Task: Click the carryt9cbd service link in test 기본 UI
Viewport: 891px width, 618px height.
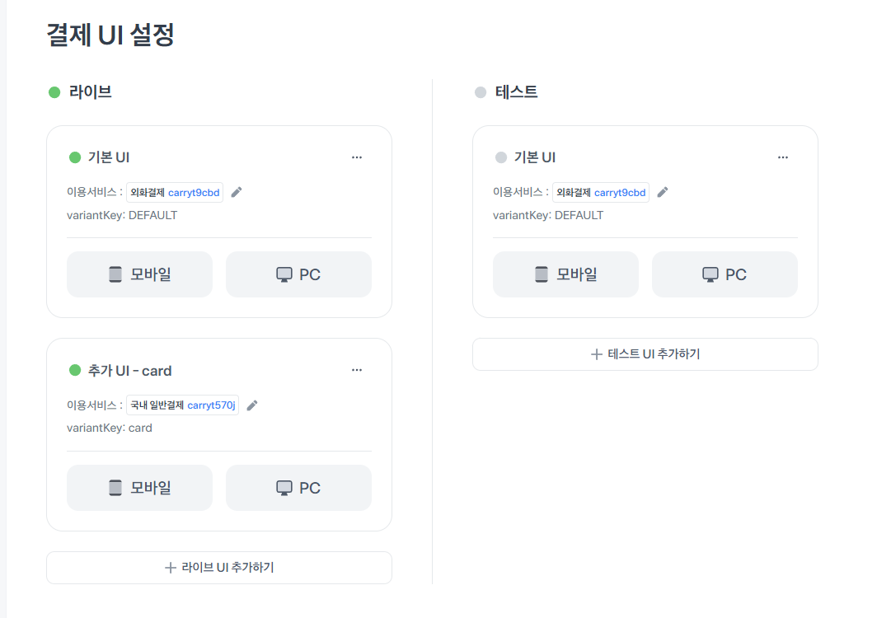Action: click(620, 193)
